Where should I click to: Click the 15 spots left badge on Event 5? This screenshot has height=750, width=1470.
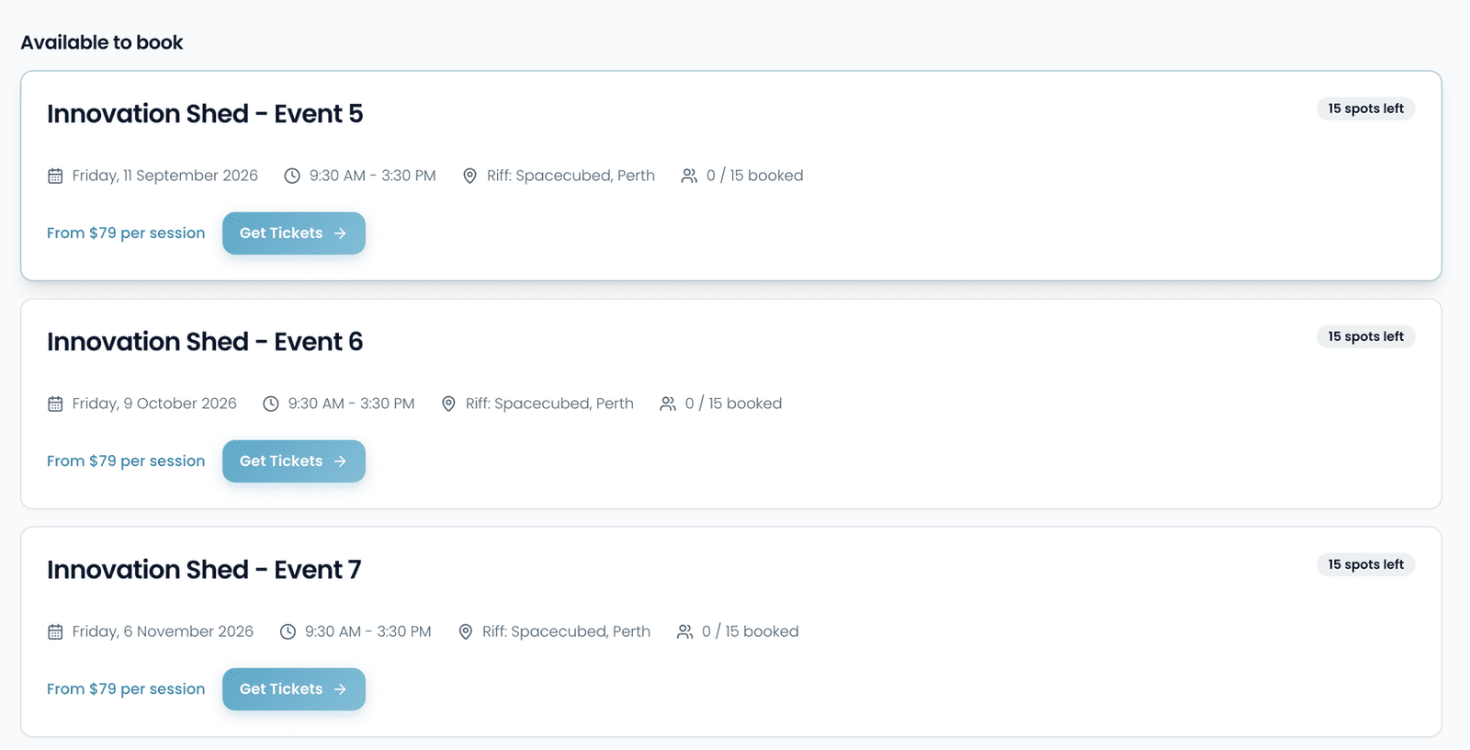[x=1365, y=108]
